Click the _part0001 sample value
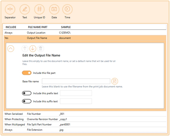The width and height of the screenshot is (170, 136). click(65, 124)
